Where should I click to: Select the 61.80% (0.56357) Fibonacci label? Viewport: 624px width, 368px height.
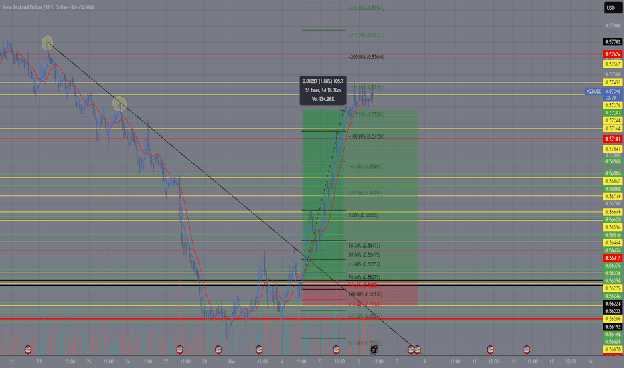coord(364,264)
